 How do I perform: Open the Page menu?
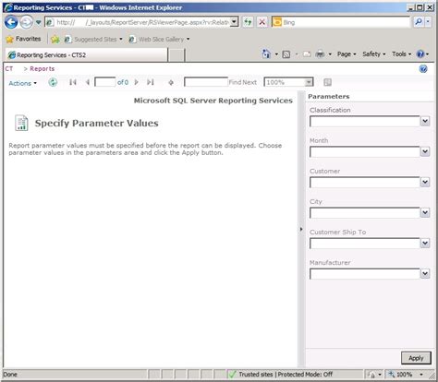[x=347, y=54]
